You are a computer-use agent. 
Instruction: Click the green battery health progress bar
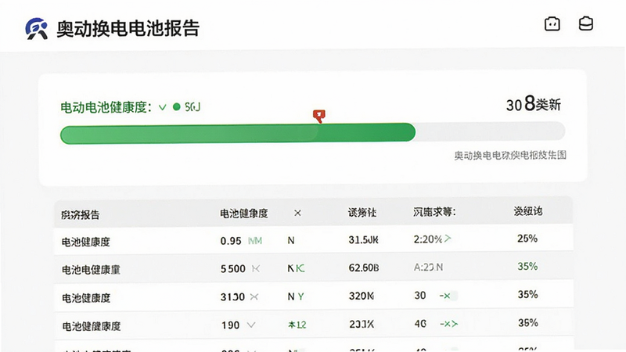pyautogui.click(x=238, y=133)
